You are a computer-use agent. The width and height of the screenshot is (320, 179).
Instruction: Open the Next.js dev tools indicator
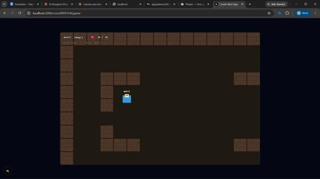click(x=8, y=171)
